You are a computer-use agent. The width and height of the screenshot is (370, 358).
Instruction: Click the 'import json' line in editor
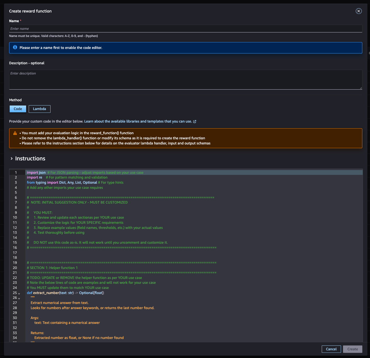85,173
